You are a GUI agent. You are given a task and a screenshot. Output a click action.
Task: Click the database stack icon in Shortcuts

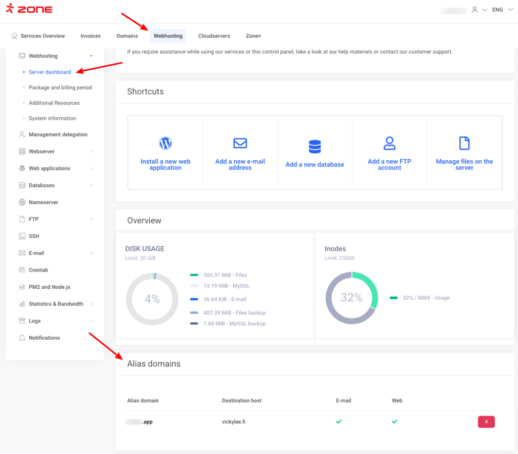point(315,147)
